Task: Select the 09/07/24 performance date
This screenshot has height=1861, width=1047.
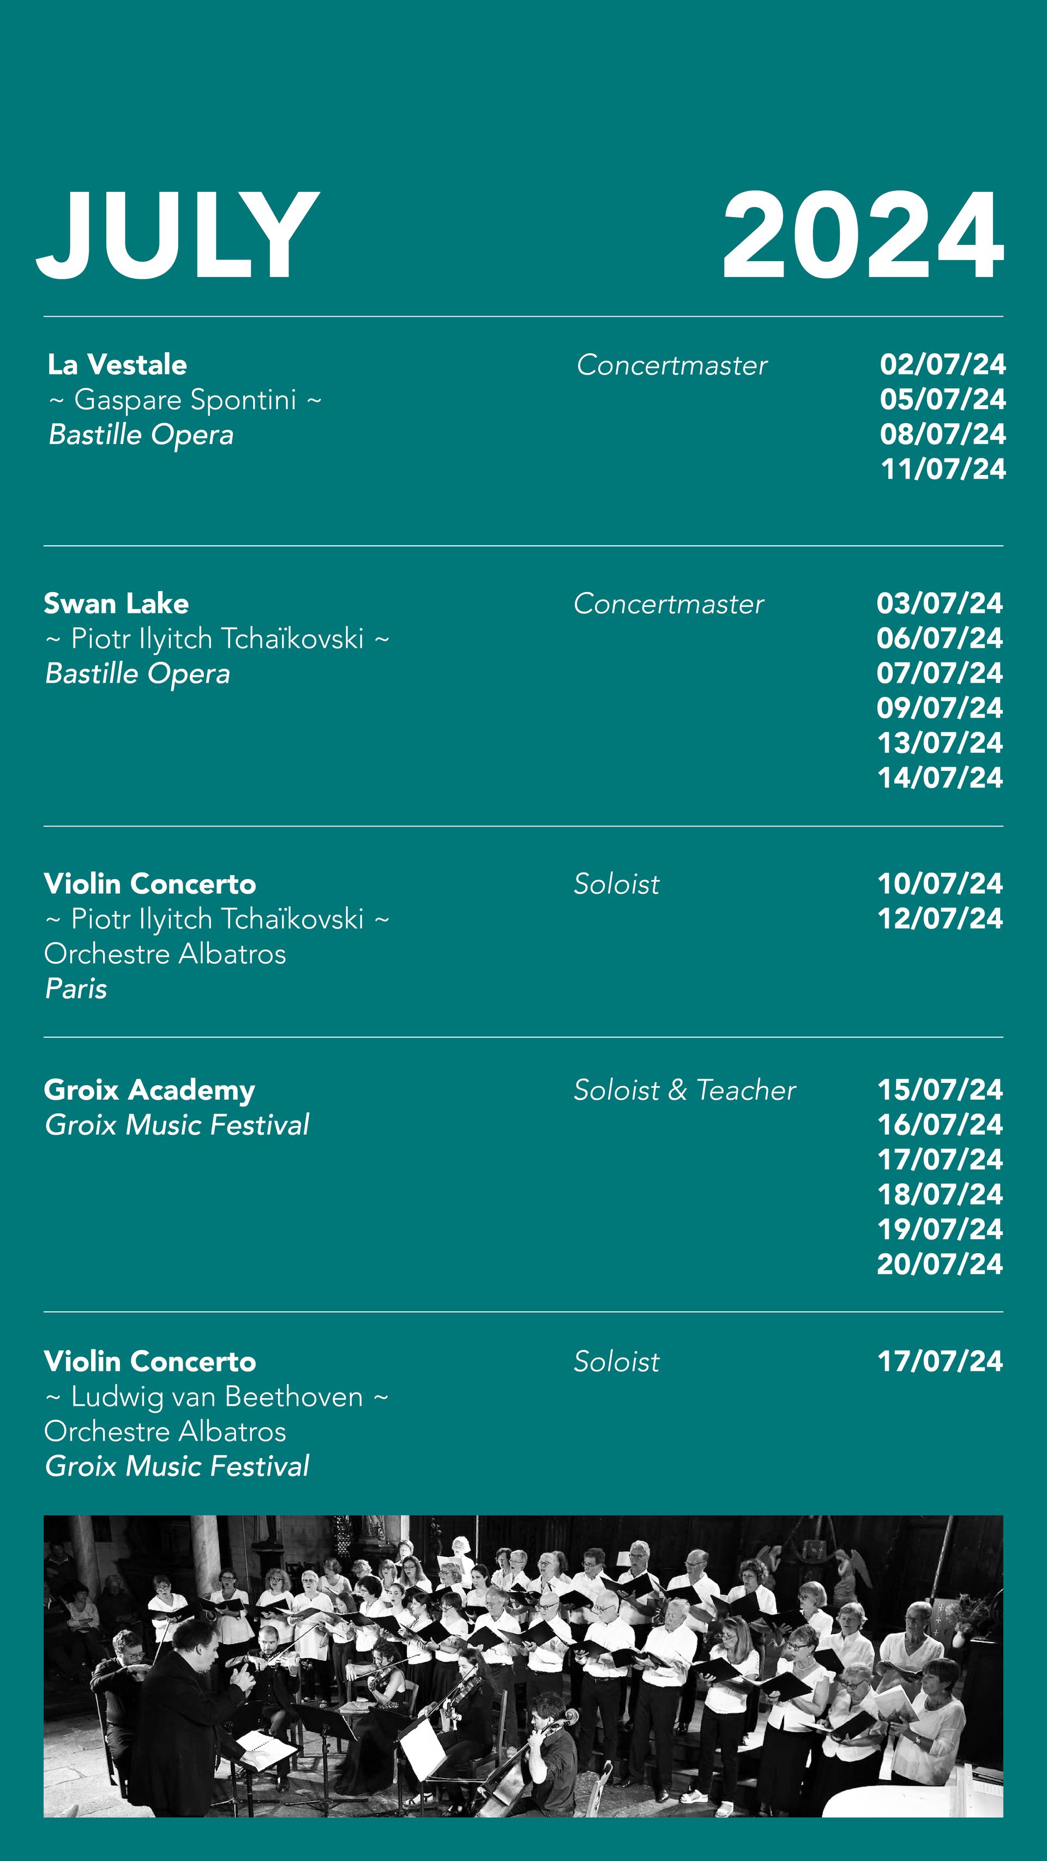Action: point(940,708)
